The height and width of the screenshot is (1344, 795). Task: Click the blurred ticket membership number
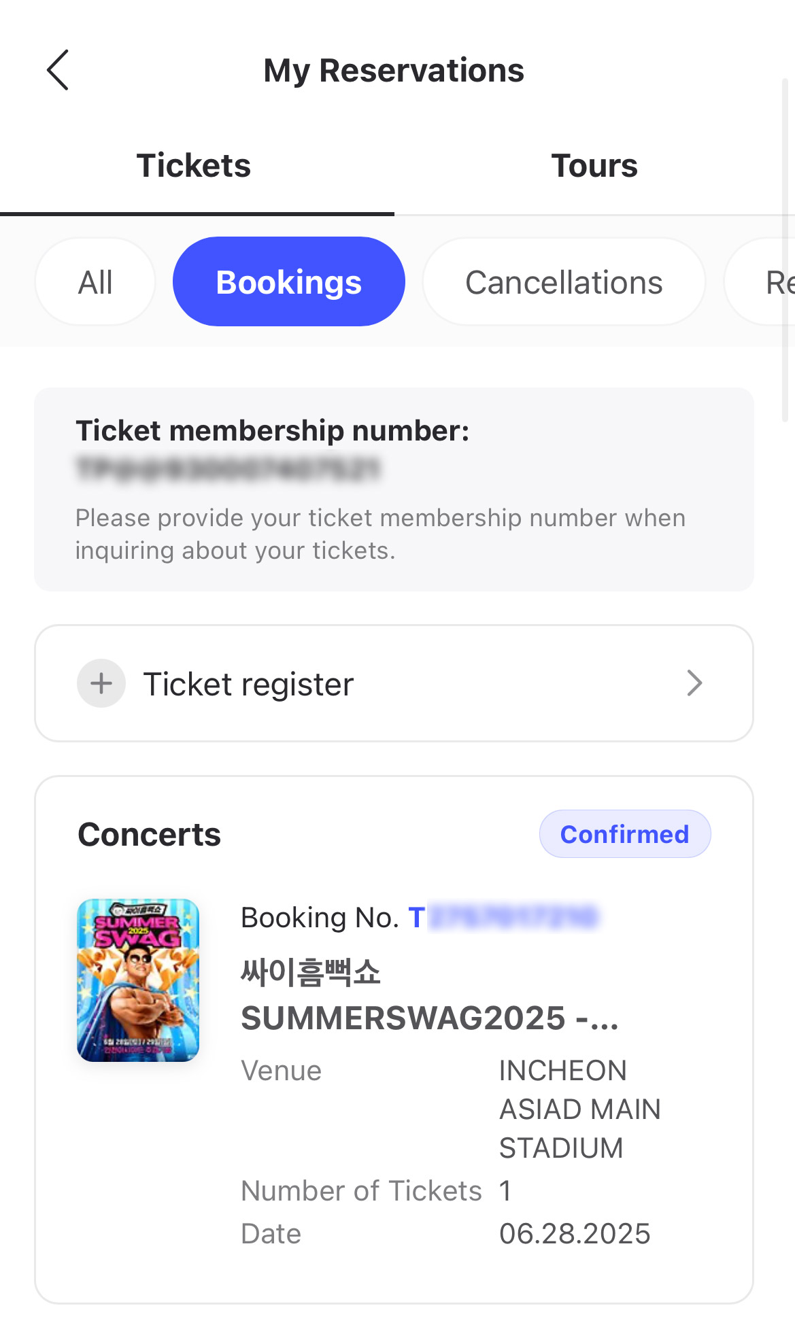click(228, 468)
